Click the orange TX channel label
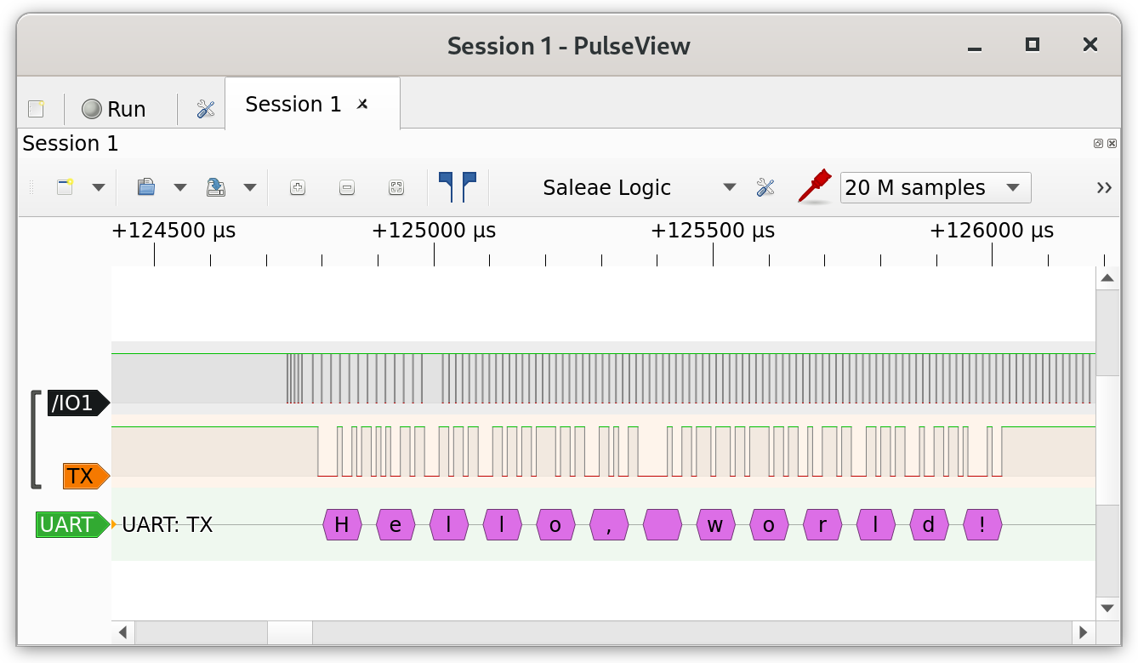 click(82, 476)
